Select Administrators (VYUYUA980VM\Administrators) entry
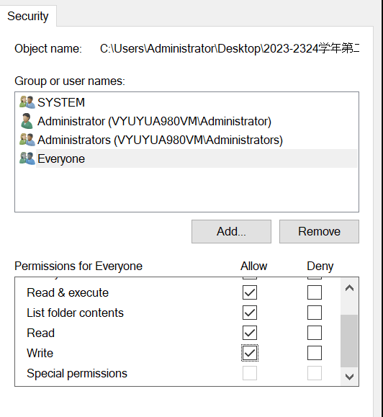 tap(160, 140)
